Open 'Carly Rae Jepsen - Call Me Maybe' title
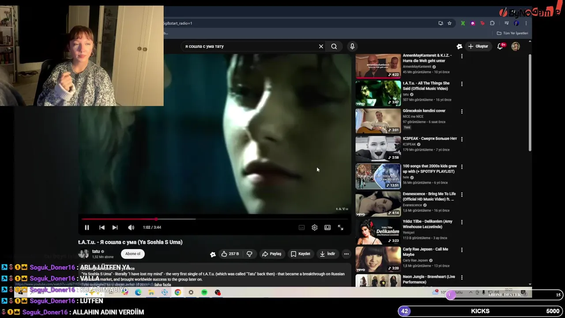This screenshot has height=318, width=565. pyautogui.click(x=425, y=252)
